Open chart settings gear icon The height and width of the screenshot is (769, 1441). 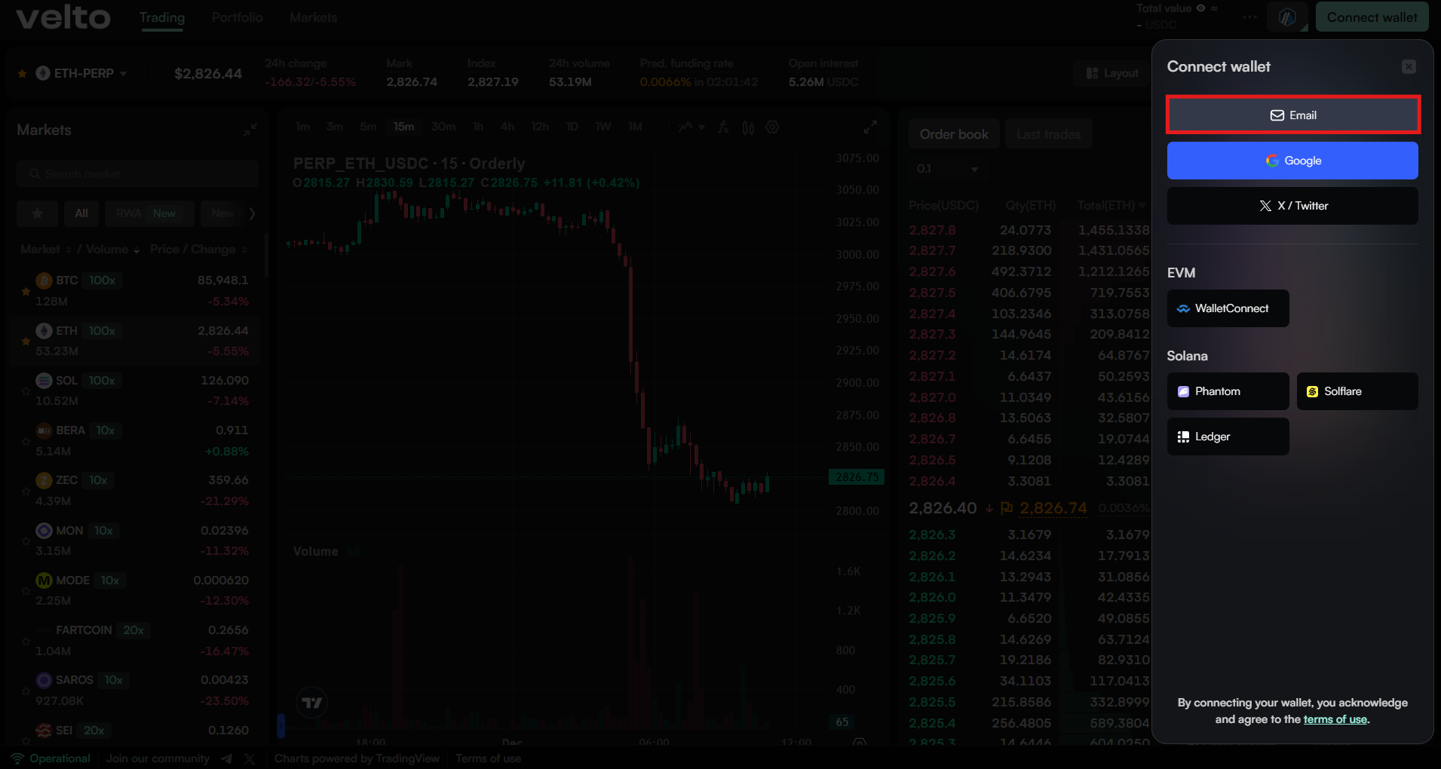click(x=772, y=127)
